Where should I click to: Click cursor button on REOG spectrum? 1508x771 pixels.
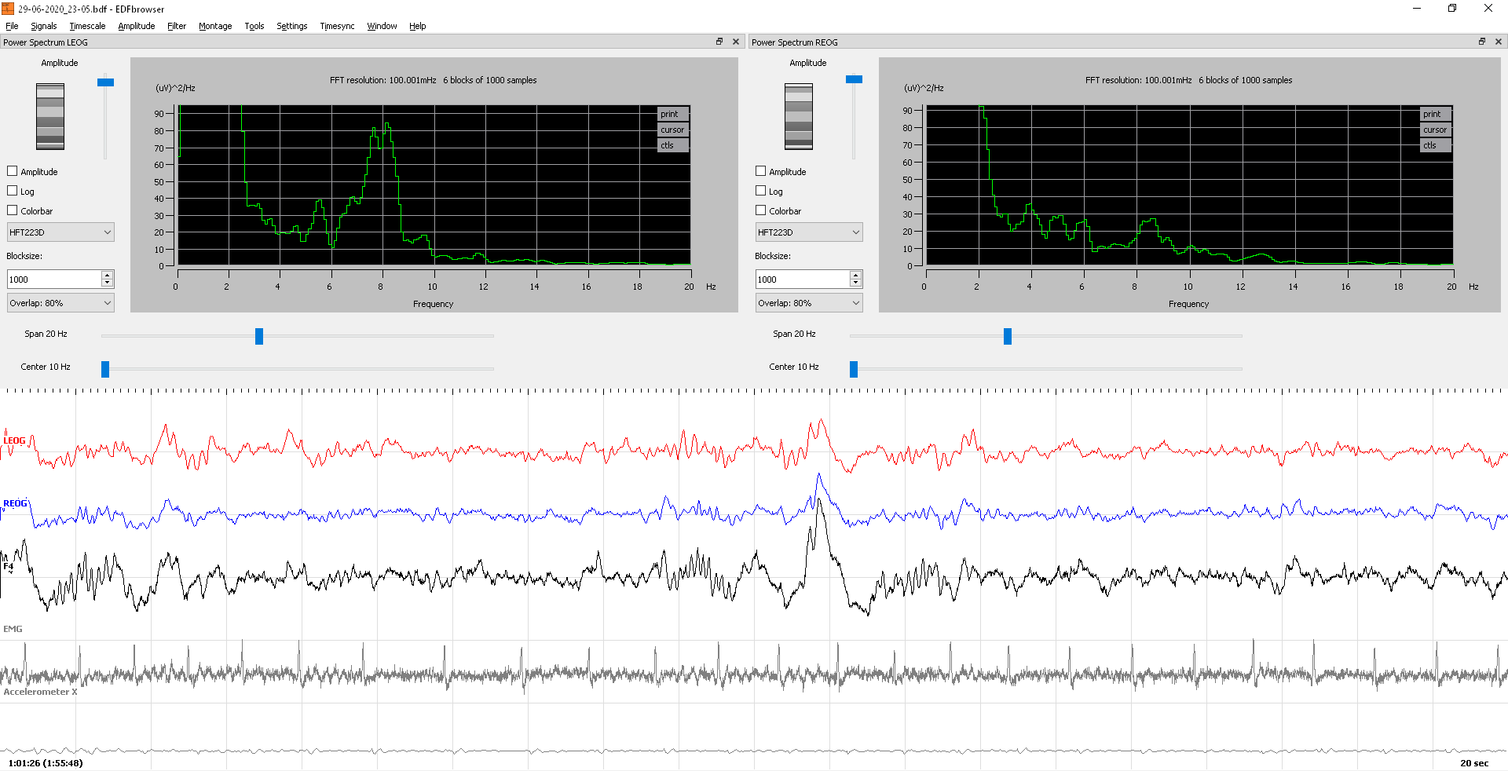coord(1436,130)
